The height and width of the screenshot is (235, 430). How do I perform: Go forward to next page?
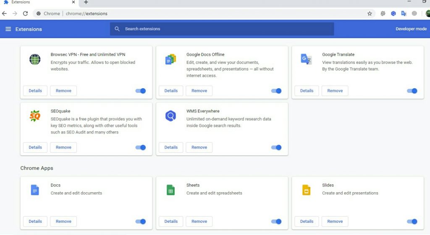(x=15, y=13)
